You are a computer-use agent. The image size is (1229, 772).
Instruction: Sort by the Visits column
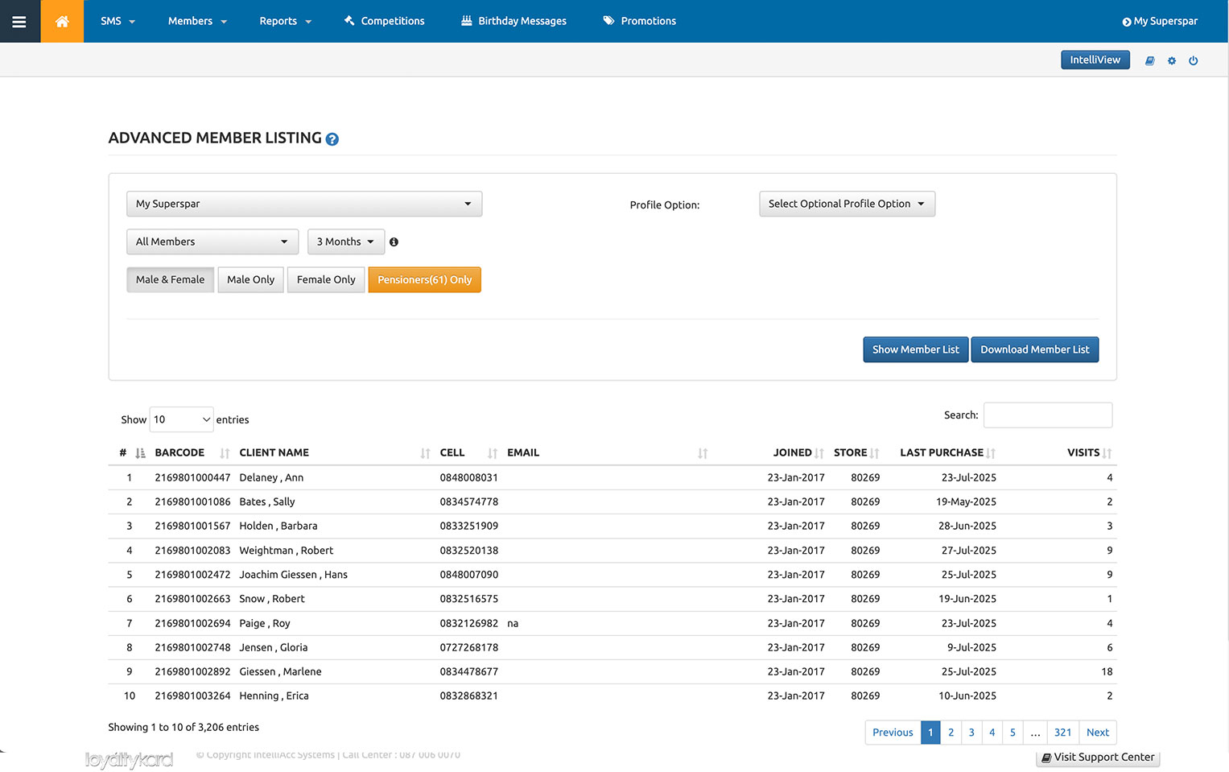click(1089, 452)
